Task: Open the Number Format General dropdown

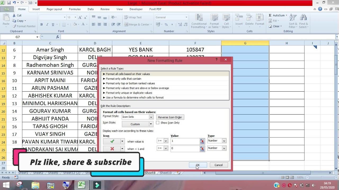Action: (x=186, y=17)
